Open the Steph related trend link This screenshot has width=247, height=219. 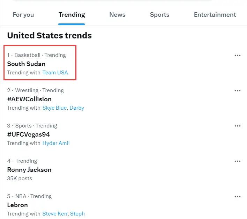(77, 214)
